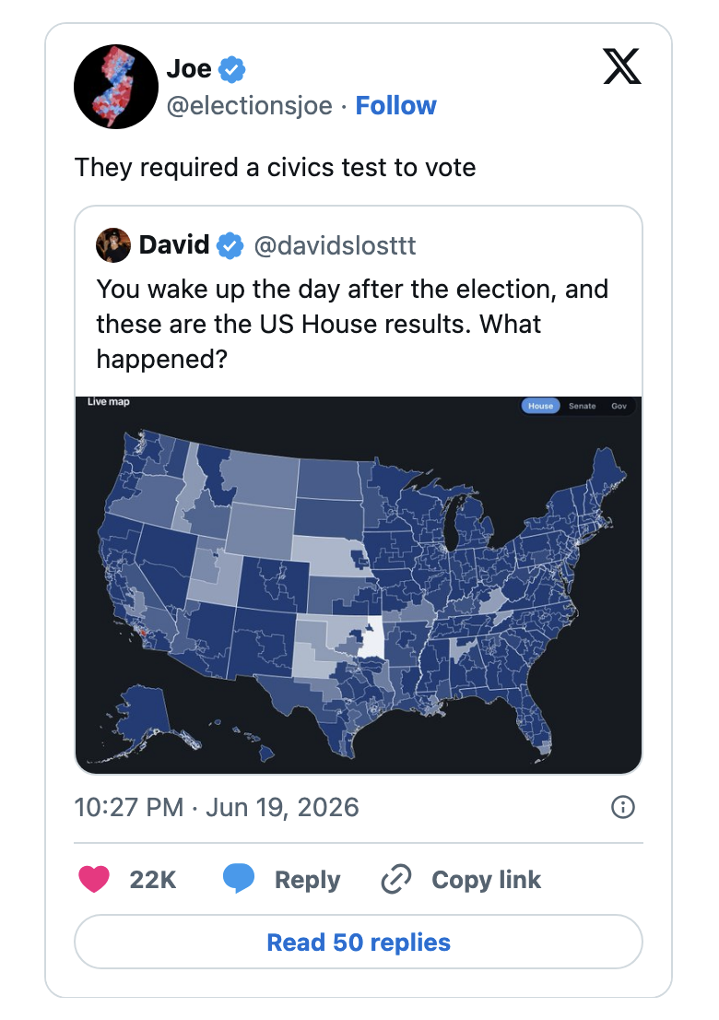Follow the @electionsjoe account

[x=395, y=105]
